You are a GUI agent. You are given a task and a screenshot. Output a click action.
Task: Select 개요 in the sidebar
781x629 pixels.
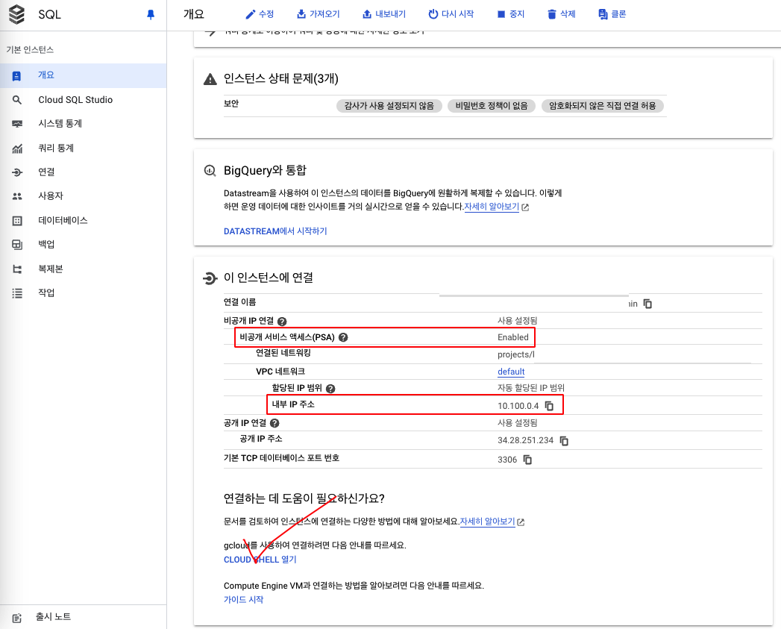coord(84,75)
